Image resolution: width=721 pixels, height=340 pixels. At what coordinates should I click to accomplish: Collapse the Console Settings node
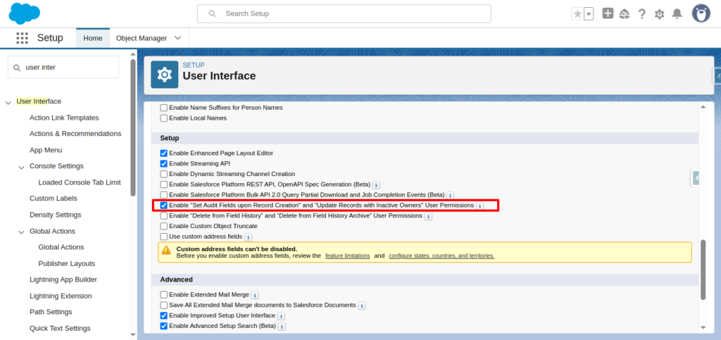pyautogui.click(x=21, y=168)
